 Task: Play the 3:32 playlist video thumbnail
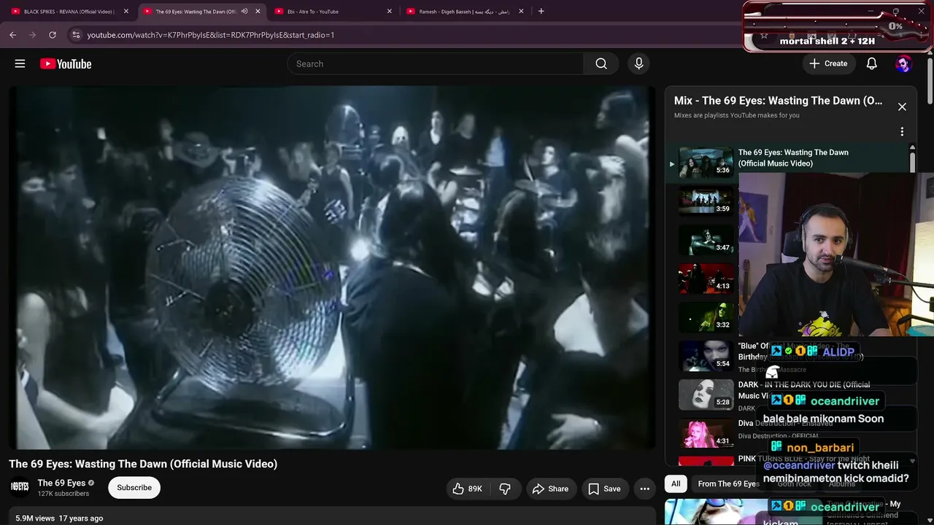point(706,317)
